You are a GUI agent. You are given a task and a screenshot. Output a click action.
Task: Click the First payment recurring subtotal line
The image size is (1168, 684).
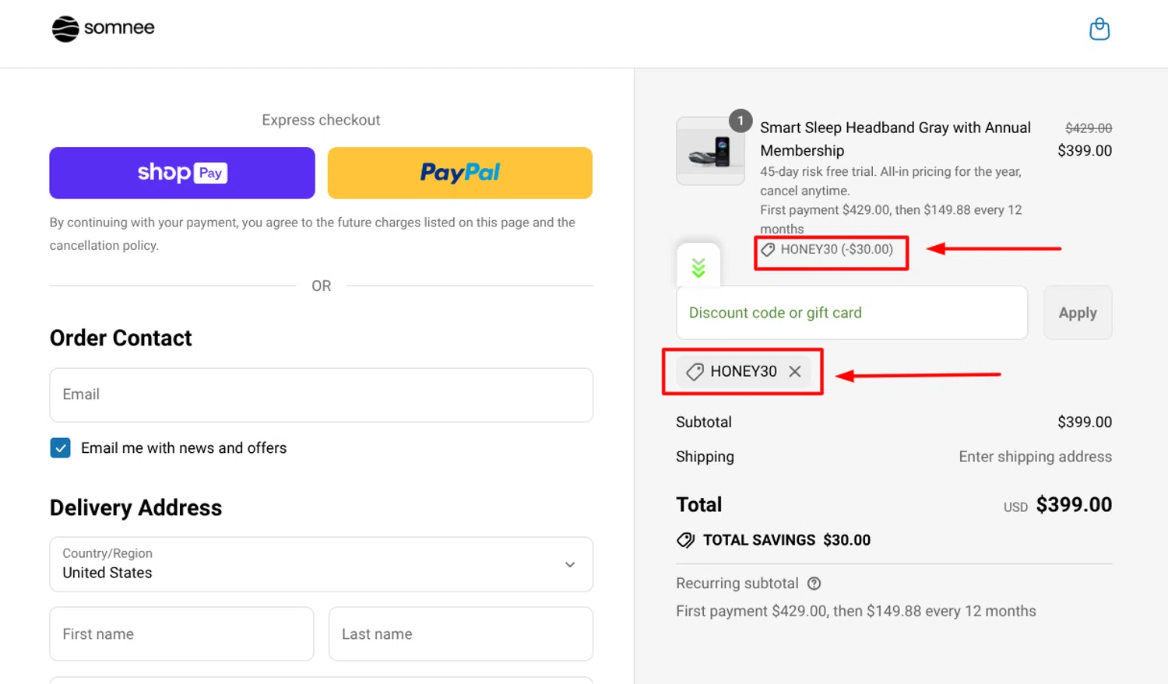tap(856, 612)
